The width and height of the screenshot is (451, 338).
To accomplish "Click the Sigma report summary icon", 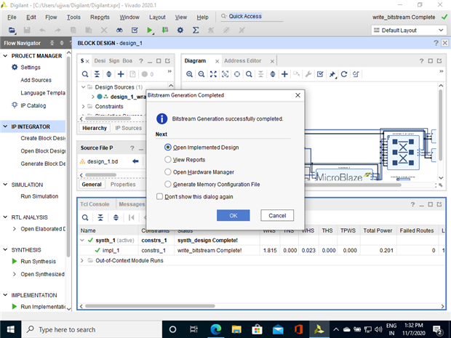I will (196, 31).
